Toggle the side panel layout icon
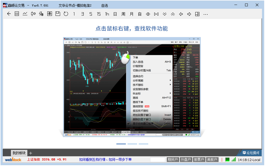265x166 pixels. 197,14
